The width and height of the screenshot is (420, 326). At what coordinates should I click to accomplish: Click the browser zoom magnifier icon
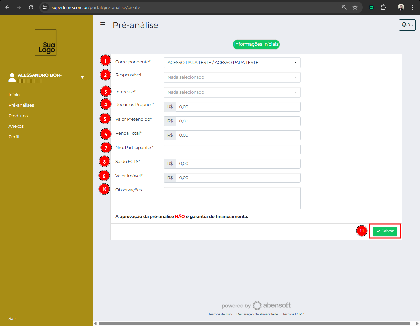pos(344,7)
